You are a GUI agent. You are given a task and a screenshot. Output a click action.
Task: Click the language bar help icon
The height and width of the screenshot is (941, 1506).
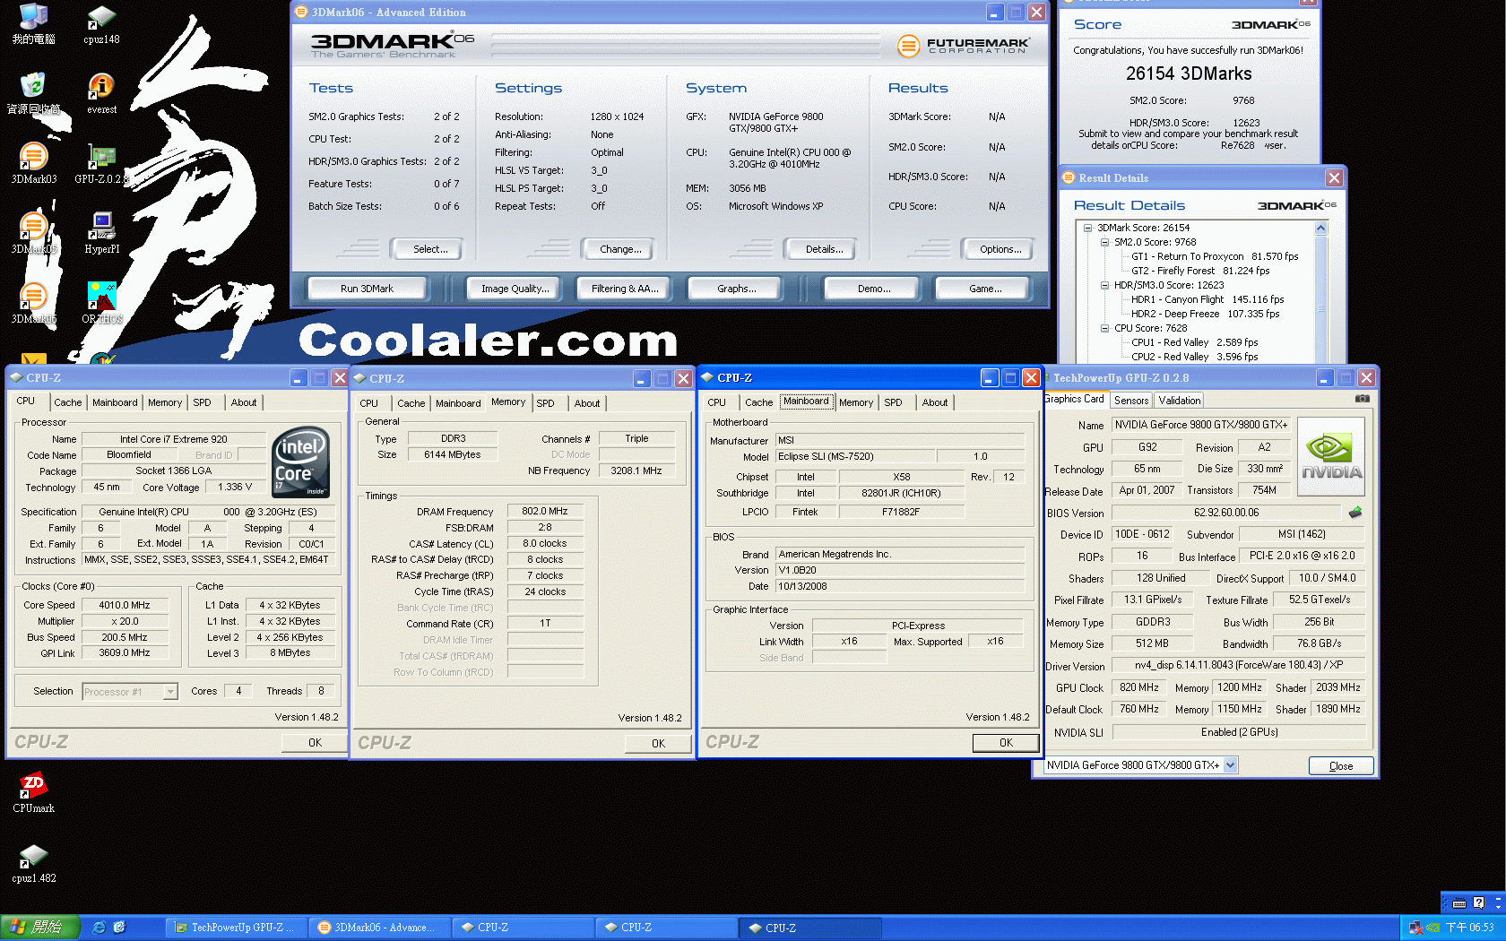point(1478,903)
